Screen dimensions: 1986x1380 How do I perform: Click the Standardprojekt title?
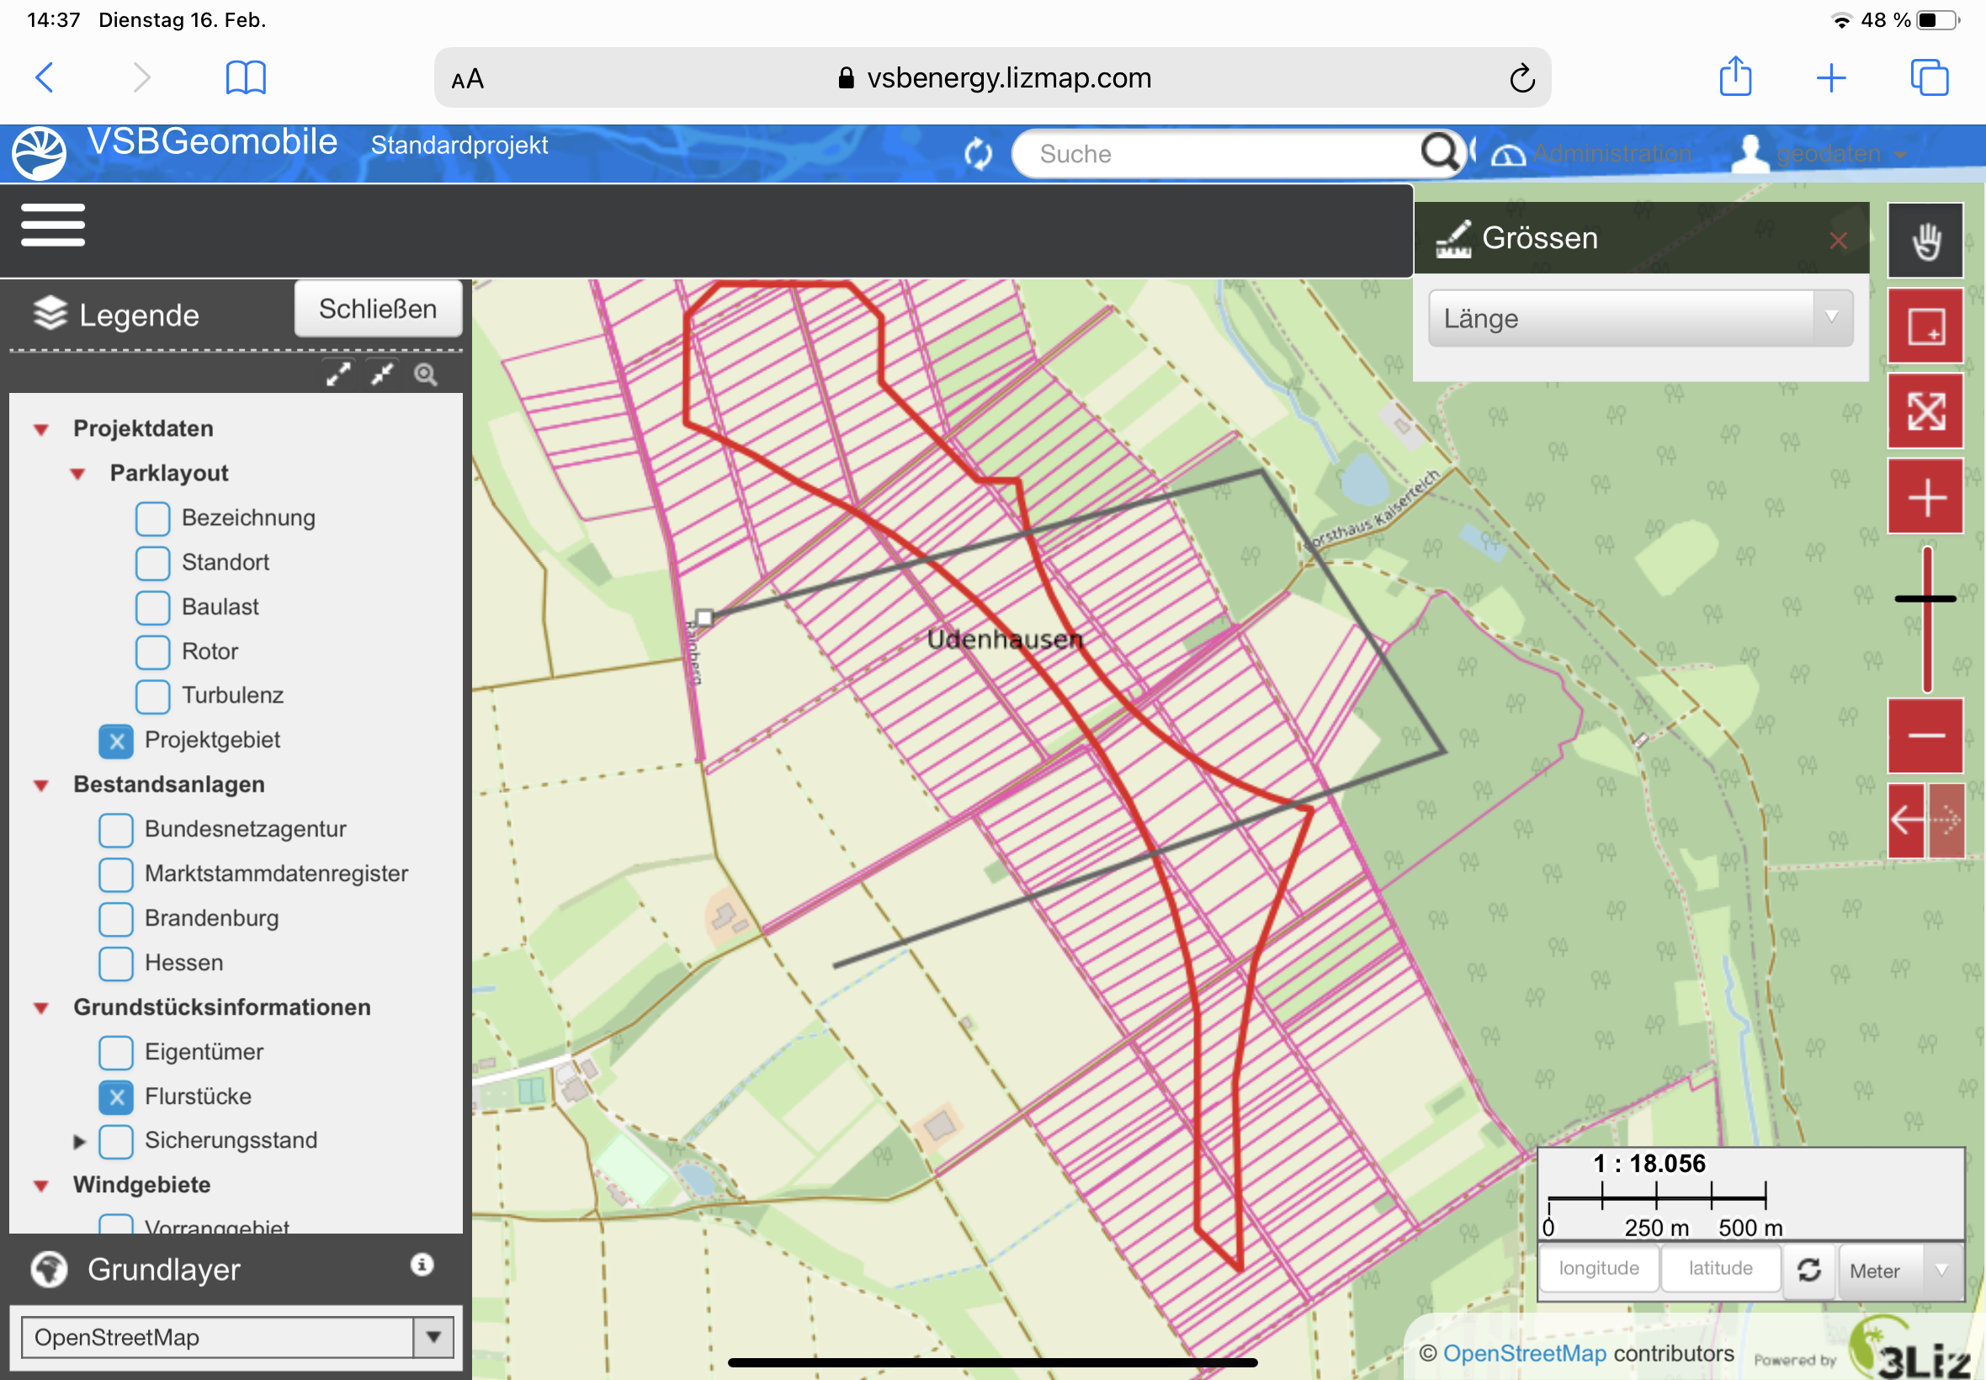point(459,146)
